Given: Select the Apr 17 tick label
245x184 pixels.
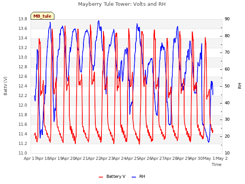Looking at the screenshot, I should (x=30, y=158).
